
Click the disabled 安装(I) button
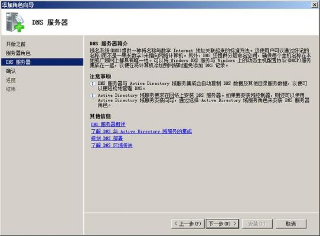coord(257,224)
